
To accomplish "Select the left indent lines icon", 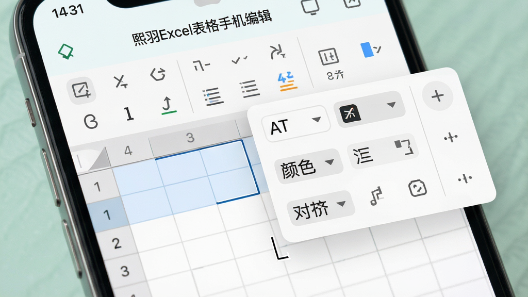I will [213, 96].
